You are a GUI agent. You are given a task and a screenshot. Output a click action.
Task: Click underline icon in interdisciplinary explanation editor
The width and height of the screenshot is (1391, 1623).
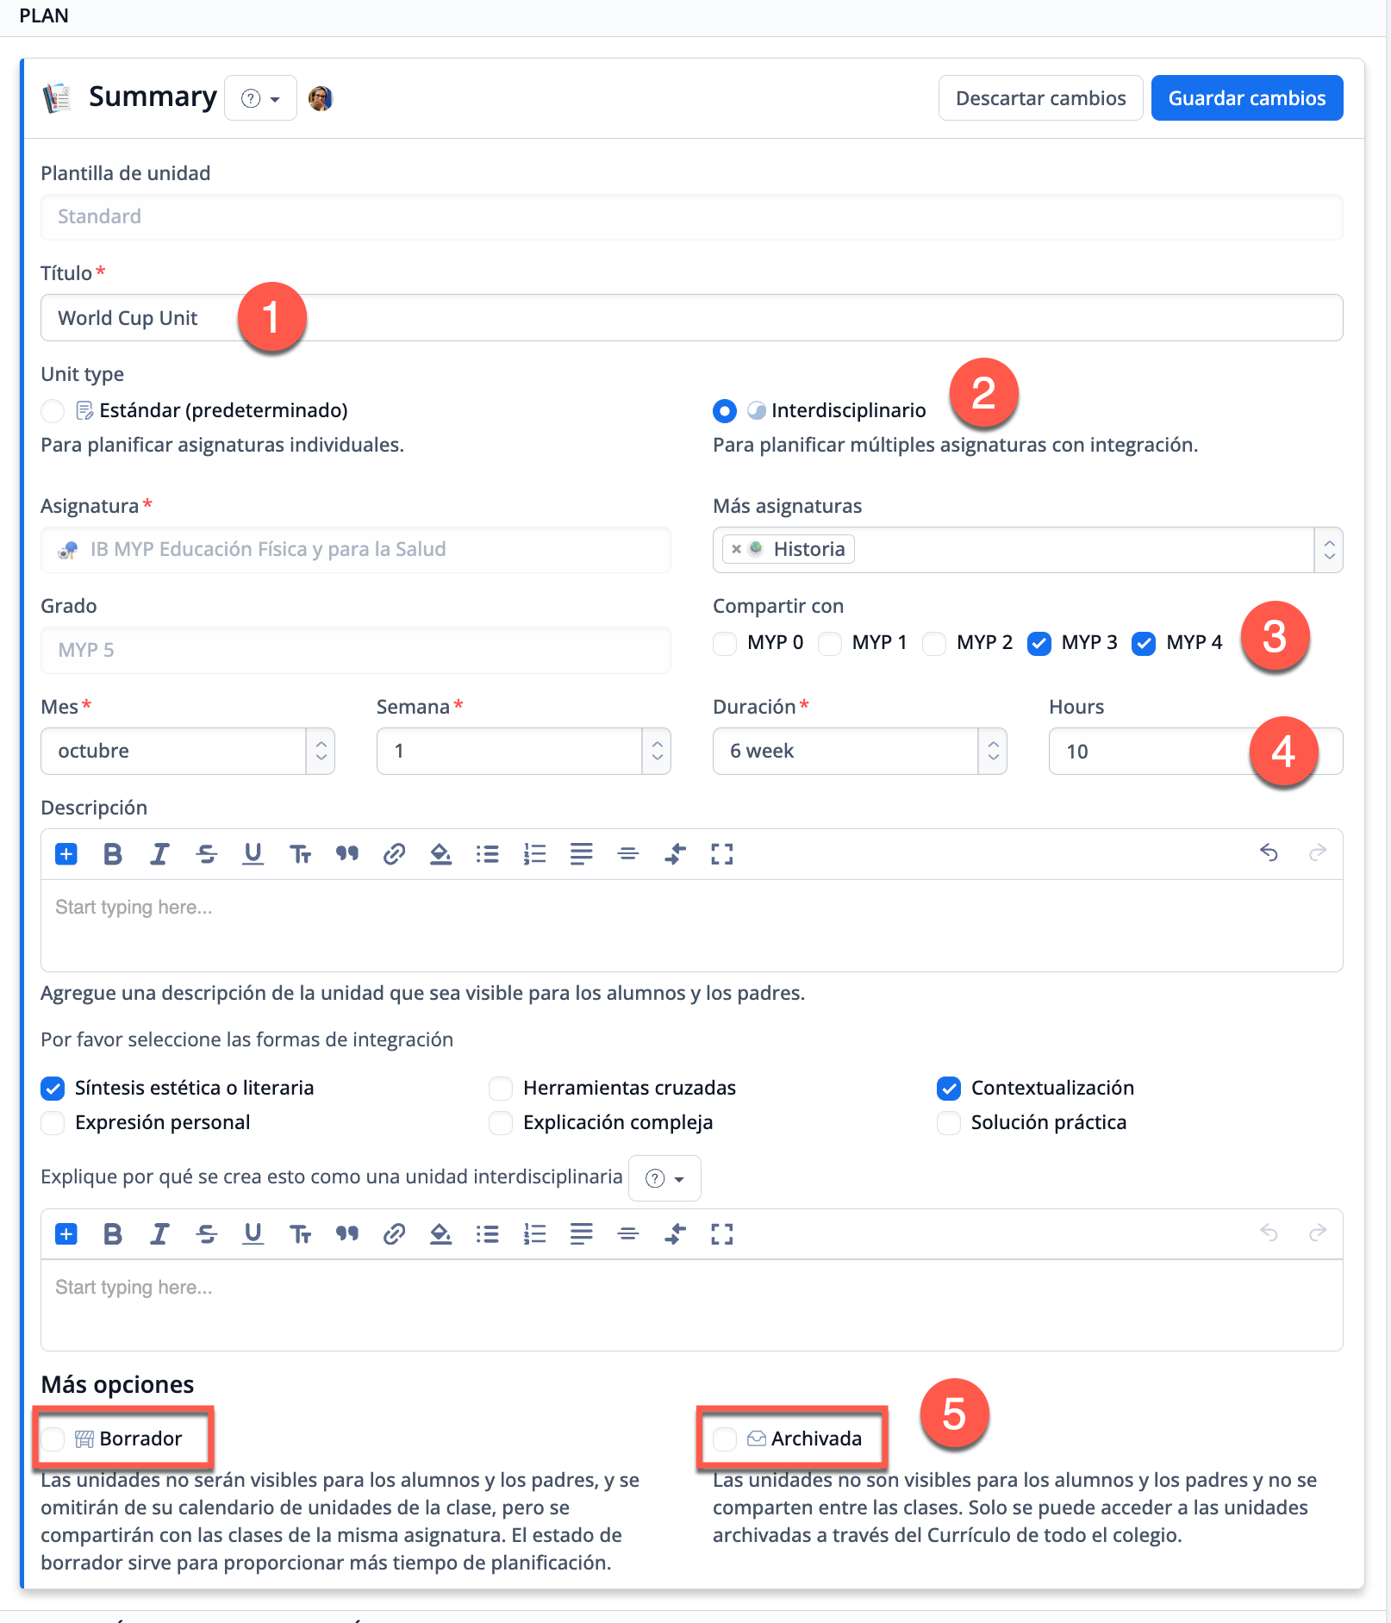pos(253,1234)
